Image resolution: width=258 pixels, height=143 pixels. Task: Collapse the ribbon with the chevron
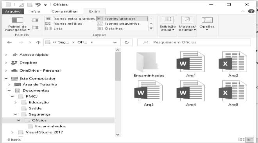coord(243,11)
